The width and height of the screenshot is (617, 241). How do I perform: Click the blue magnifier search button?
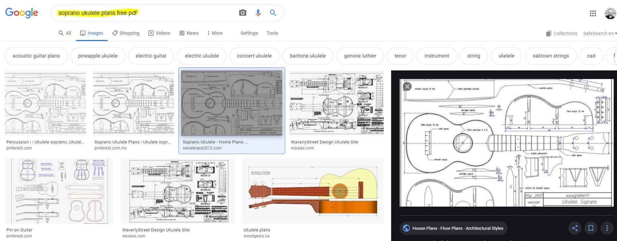[x=273, y=13]
